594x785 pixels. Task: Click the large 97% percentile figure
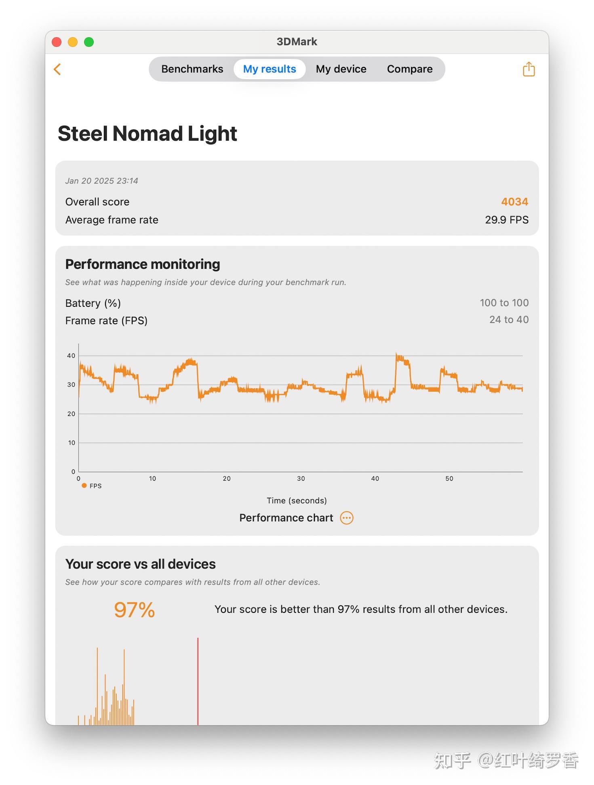click(x=134, y=610)
